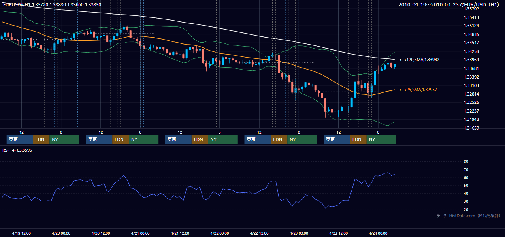This screenshot has height=237, width=505.
Task: Click the RSI scale value 70
Action: coord(466,169)
